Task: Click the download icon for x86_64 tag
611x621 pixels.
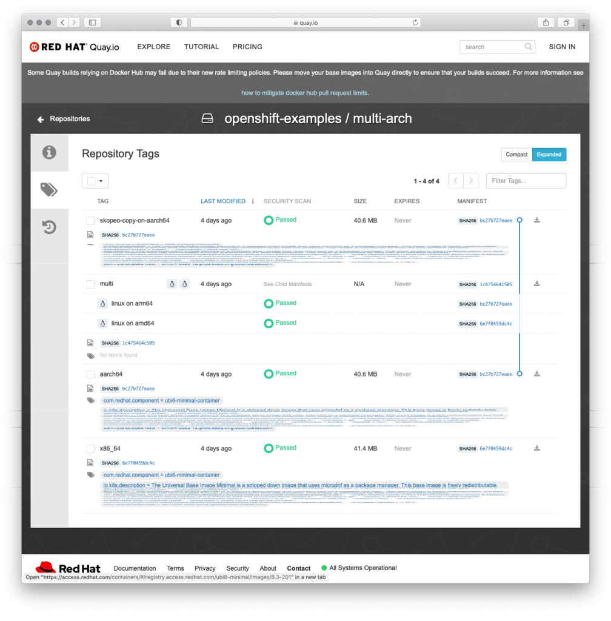Action: pos(536,448)
